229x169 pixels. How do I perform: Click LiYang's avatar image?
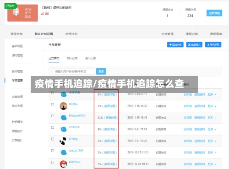(x=63, y=141)
